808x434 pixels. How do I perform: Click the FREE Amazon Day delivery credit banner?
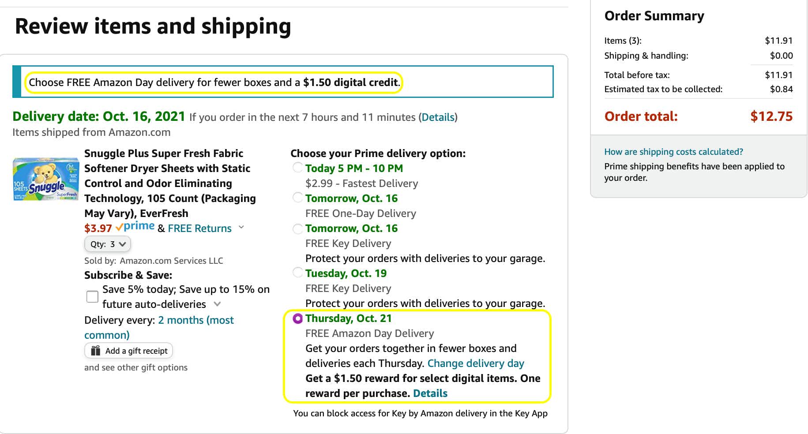pos(214,82)
